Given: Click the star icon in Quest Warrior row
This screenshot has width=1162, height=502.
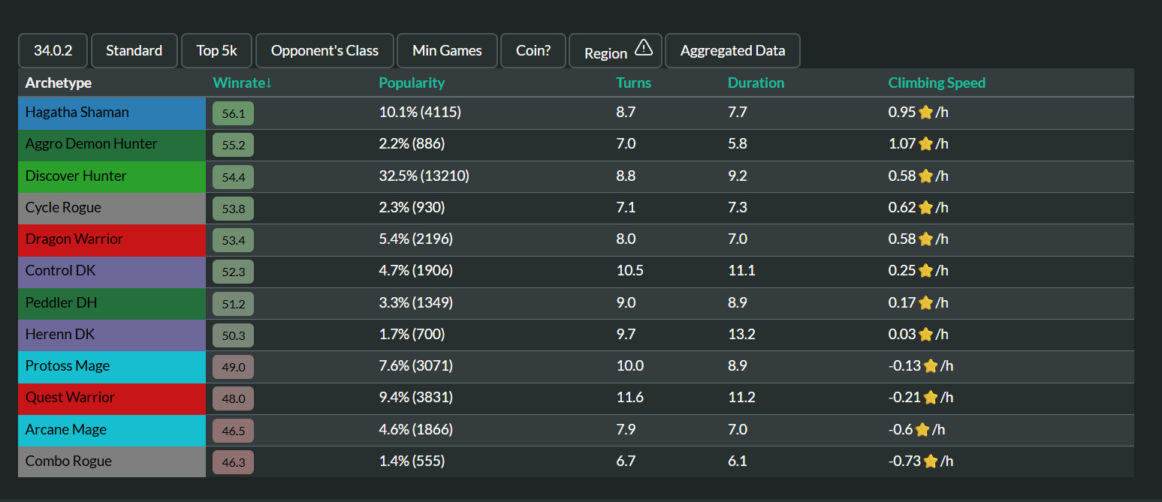Looking at the screenshot, I should click(930, 398).
